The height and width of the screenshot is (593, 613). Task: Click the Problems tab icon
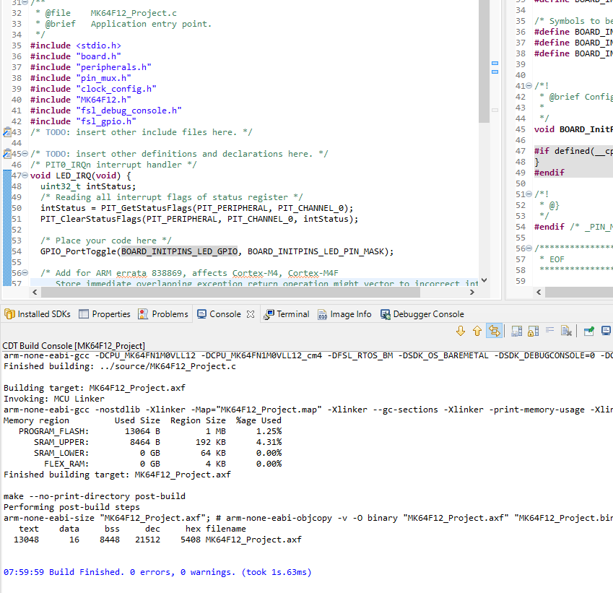point(143,314)
